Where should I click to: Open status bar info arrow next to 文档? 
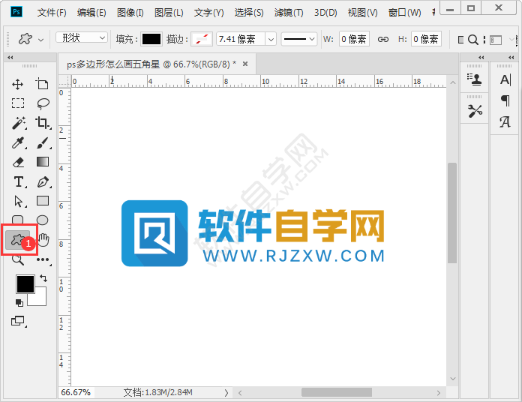[x=226, y=393]
